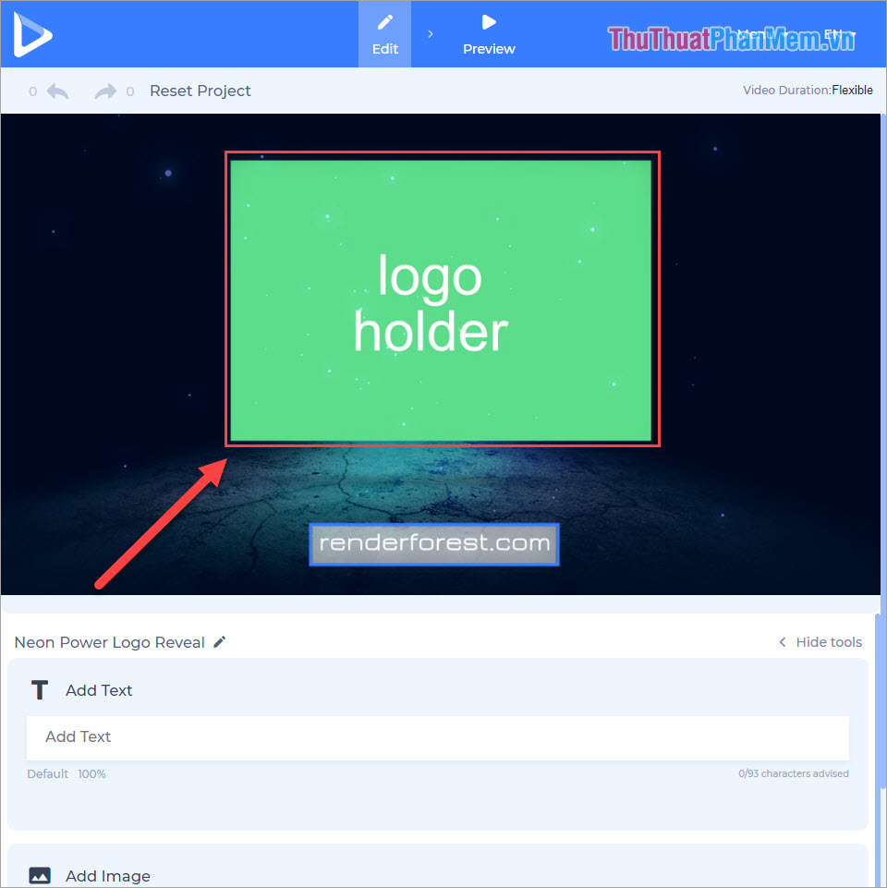887x888 pixels.
Task: Collapse the panel with Hide tools
Action: click(820, 642)
